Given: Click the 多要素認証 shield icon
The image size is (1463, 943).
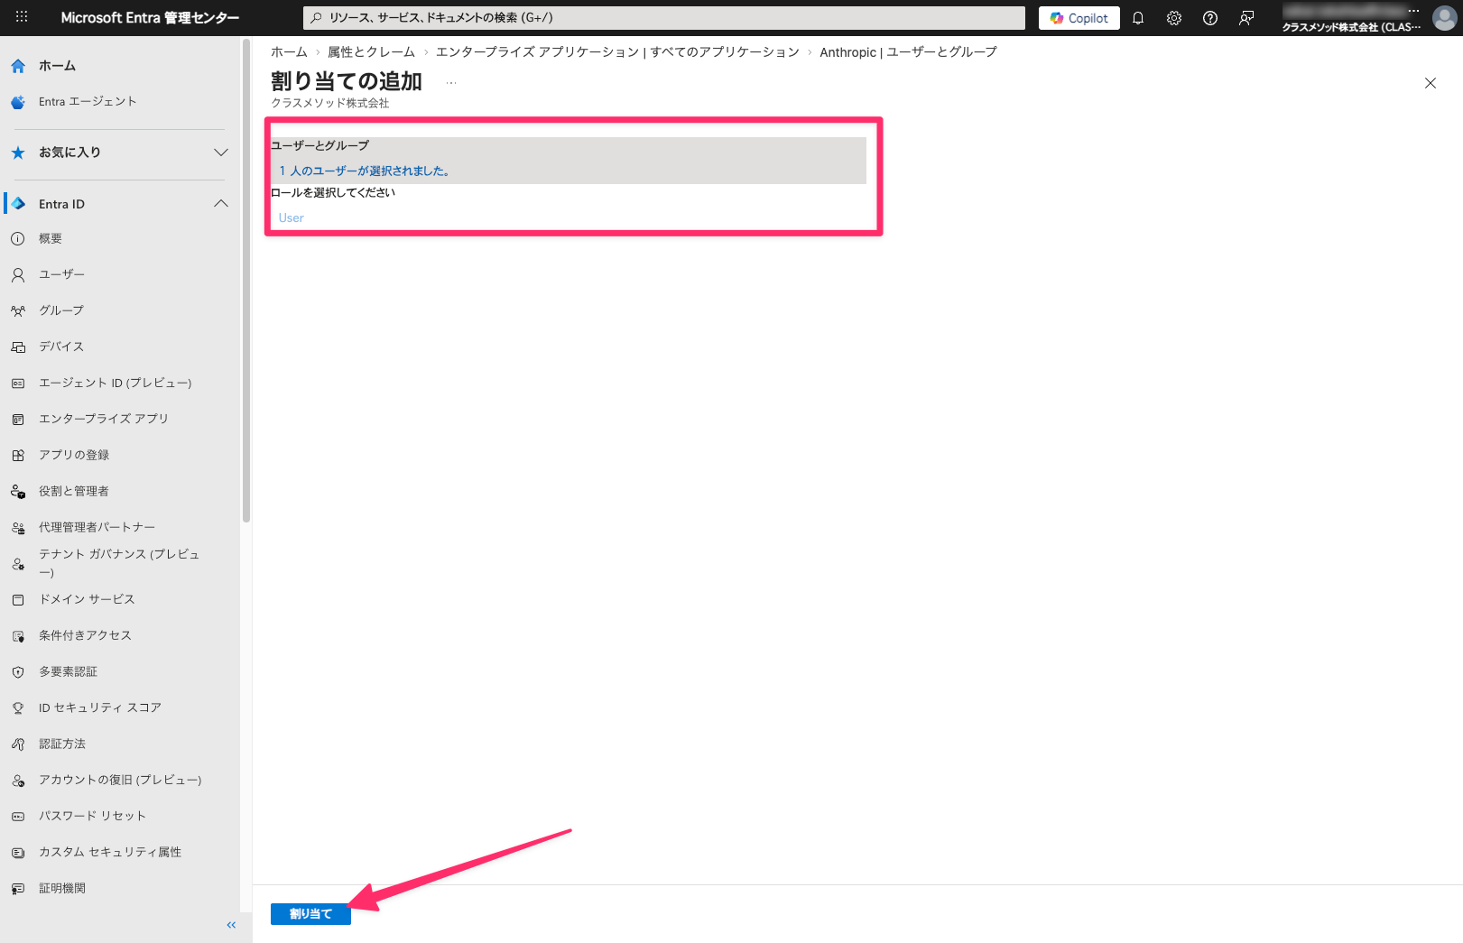Looking at the screenshot, I should pyautogui.click(x=18, y=672).
